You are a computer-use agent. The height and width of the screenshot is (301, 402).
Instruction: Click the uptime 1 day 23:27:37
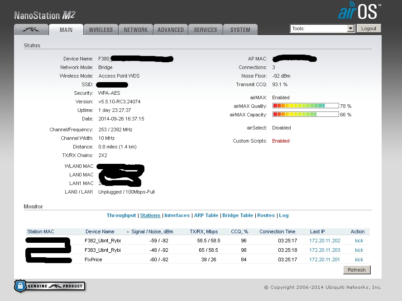click(115, 110)
